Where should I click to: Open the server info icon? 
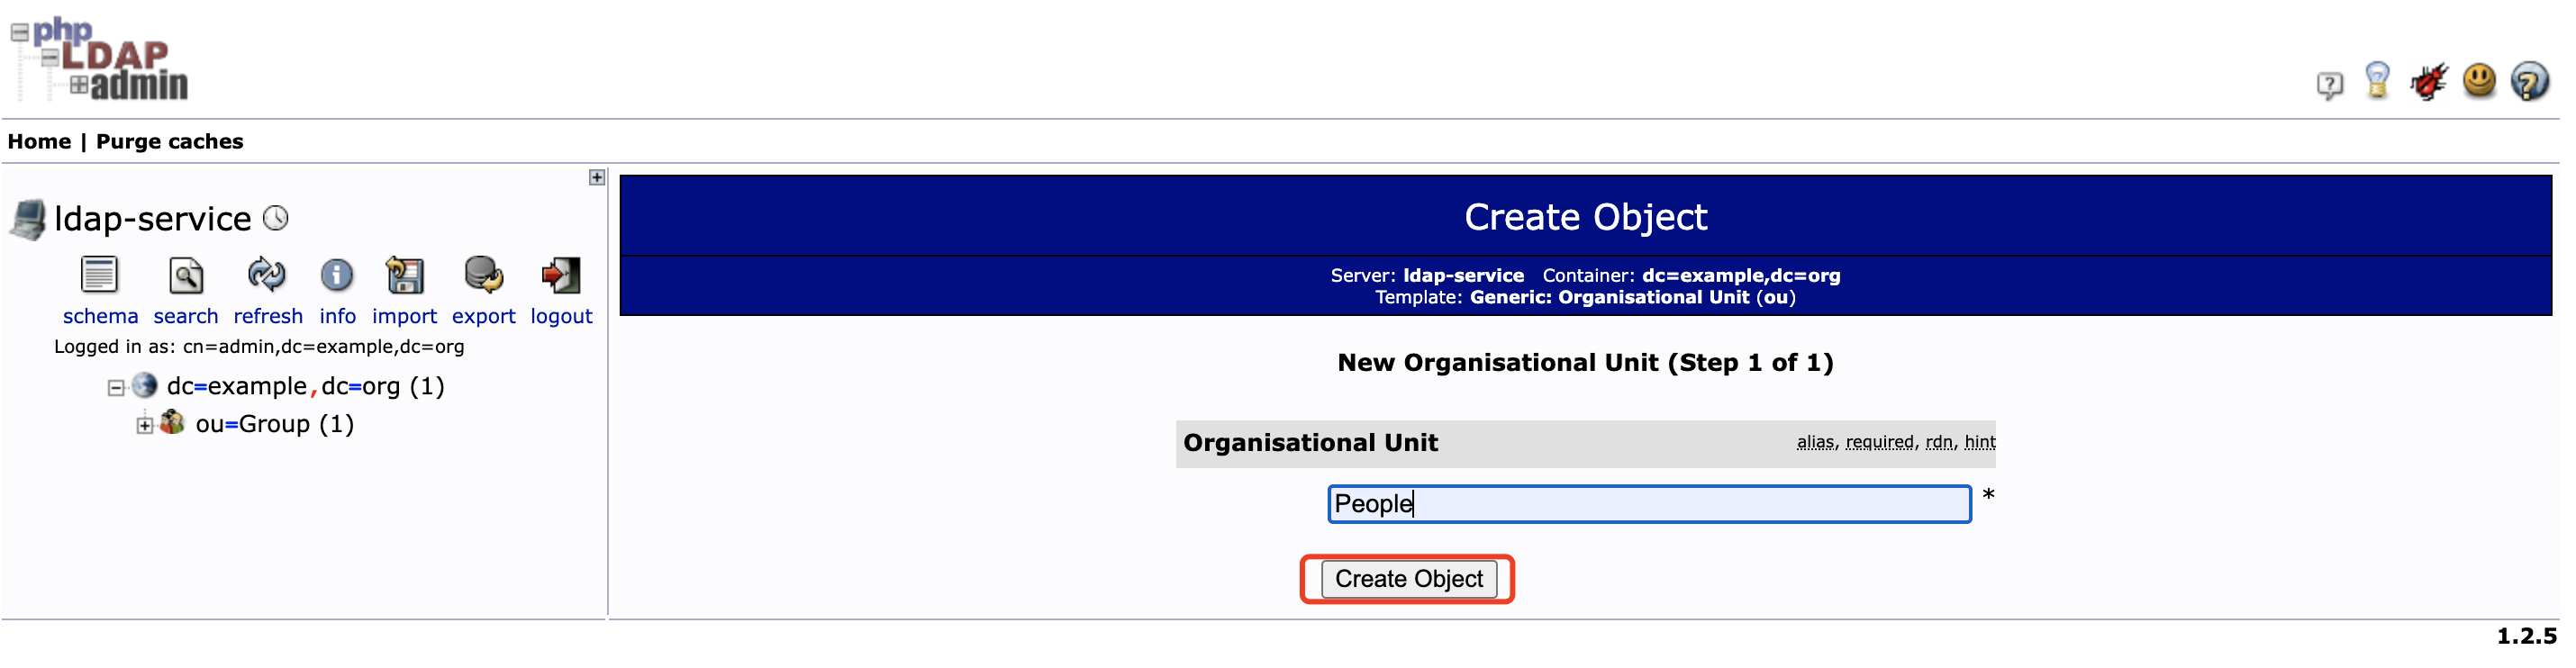pos(337,275)
